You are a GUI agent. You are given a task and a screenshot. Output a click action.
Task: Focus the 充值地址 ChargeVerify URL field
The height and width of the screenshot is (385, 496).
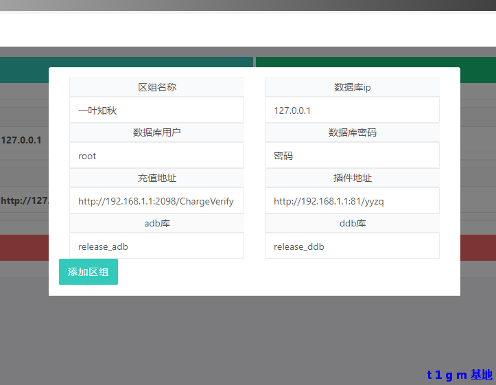tap(156, 201)
